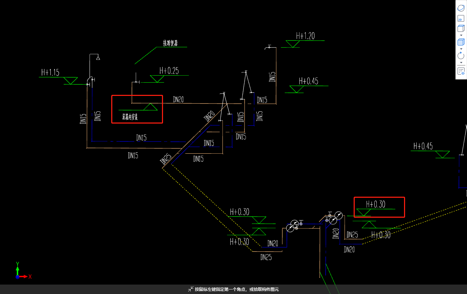Click the status prompt 按鼠标左键指定第一个角点
Viewport: 467px width, 294px height.
click(220, 289)
